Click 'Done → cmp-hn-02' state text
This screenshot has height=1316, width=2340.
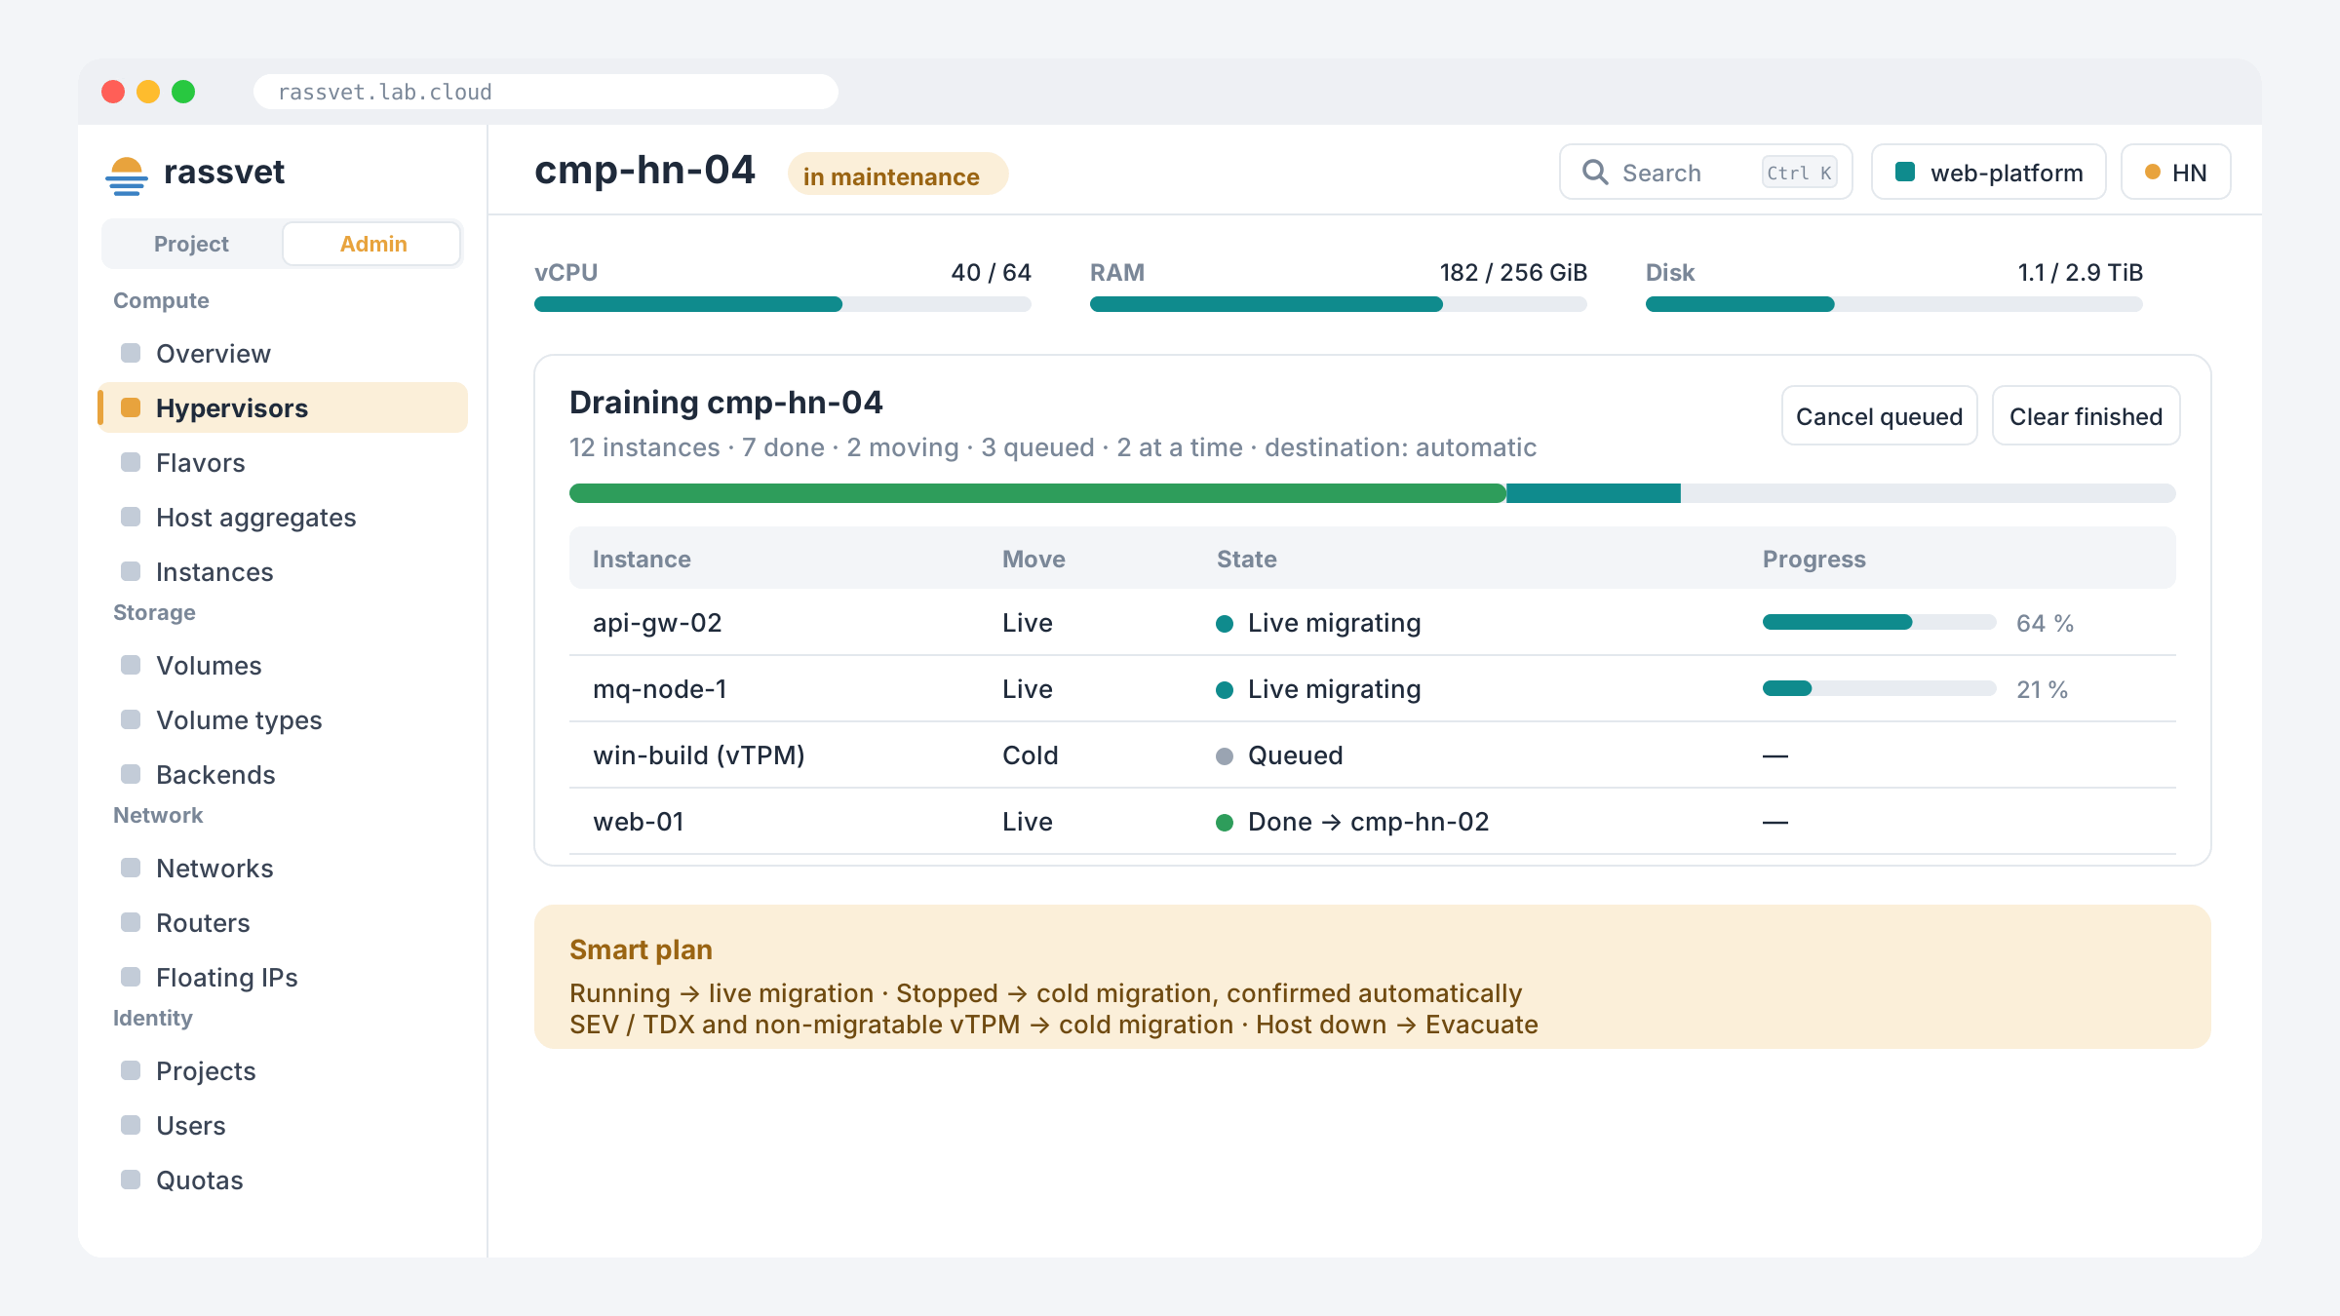click(1368, 822)
